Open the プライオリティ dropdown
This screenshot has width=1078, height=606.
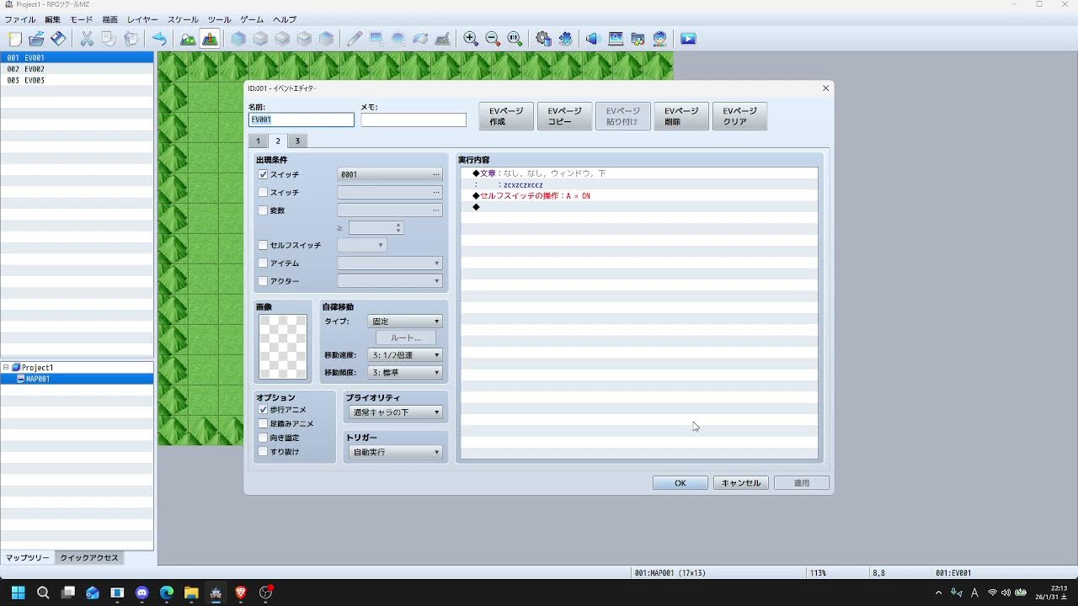click(396, 412)
